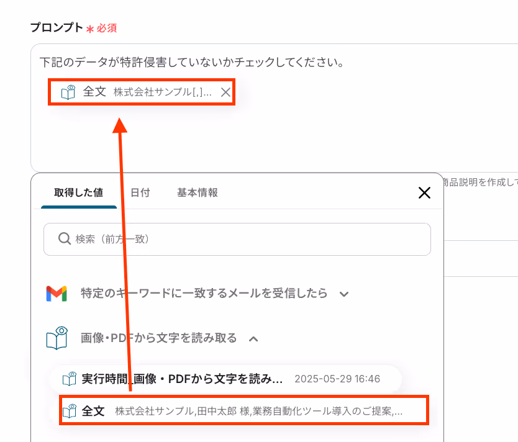Click the Gmail icon
This screenshot has width=518, height=442.
coord(57,294)
